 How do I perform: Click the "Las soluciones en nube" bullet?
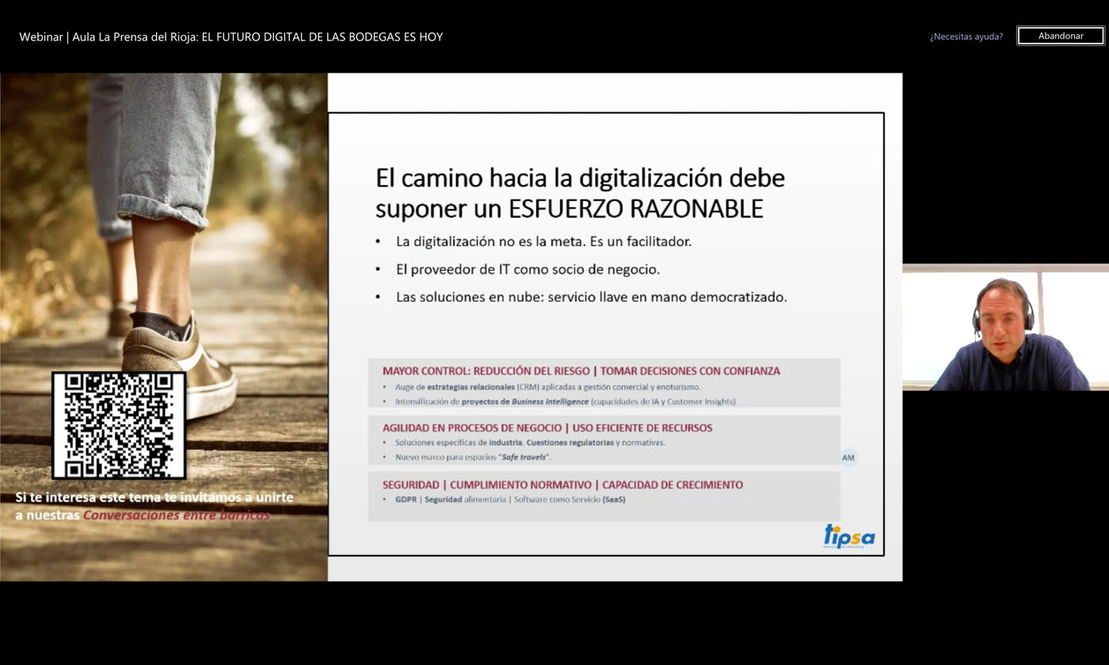pos(591,298)
